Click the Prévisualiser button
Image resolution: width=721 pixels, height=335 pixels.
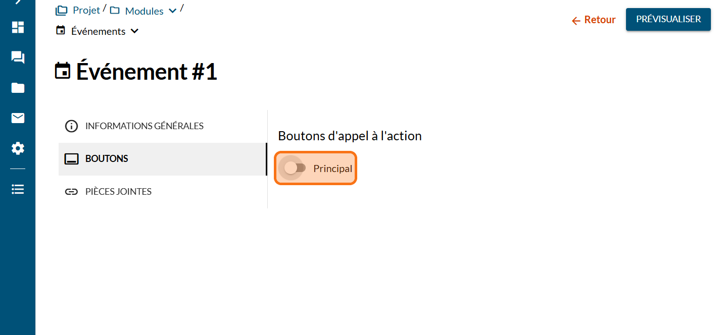[668, 19]
